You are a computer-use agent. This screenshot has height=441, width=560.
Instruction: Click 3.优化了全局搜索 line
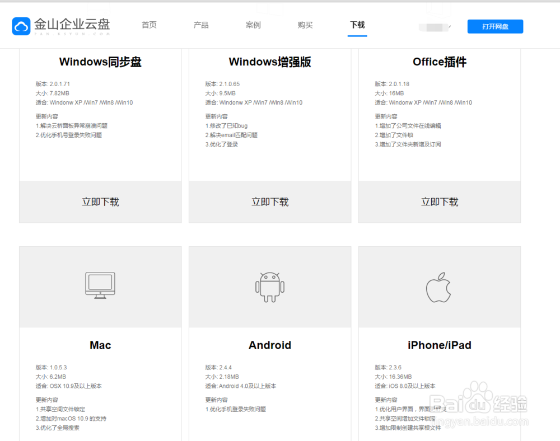[58, 428]
